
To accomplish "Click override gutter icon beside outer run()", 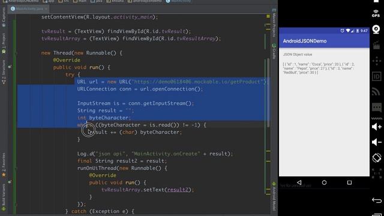I will tap(10, 67).
